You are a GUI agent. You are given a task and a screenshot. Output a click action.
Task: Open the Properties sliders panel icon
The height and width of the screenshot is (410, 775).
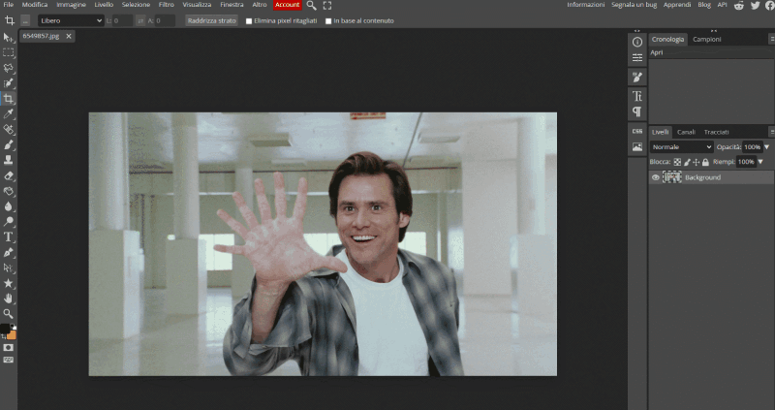[x=637, y=58]
